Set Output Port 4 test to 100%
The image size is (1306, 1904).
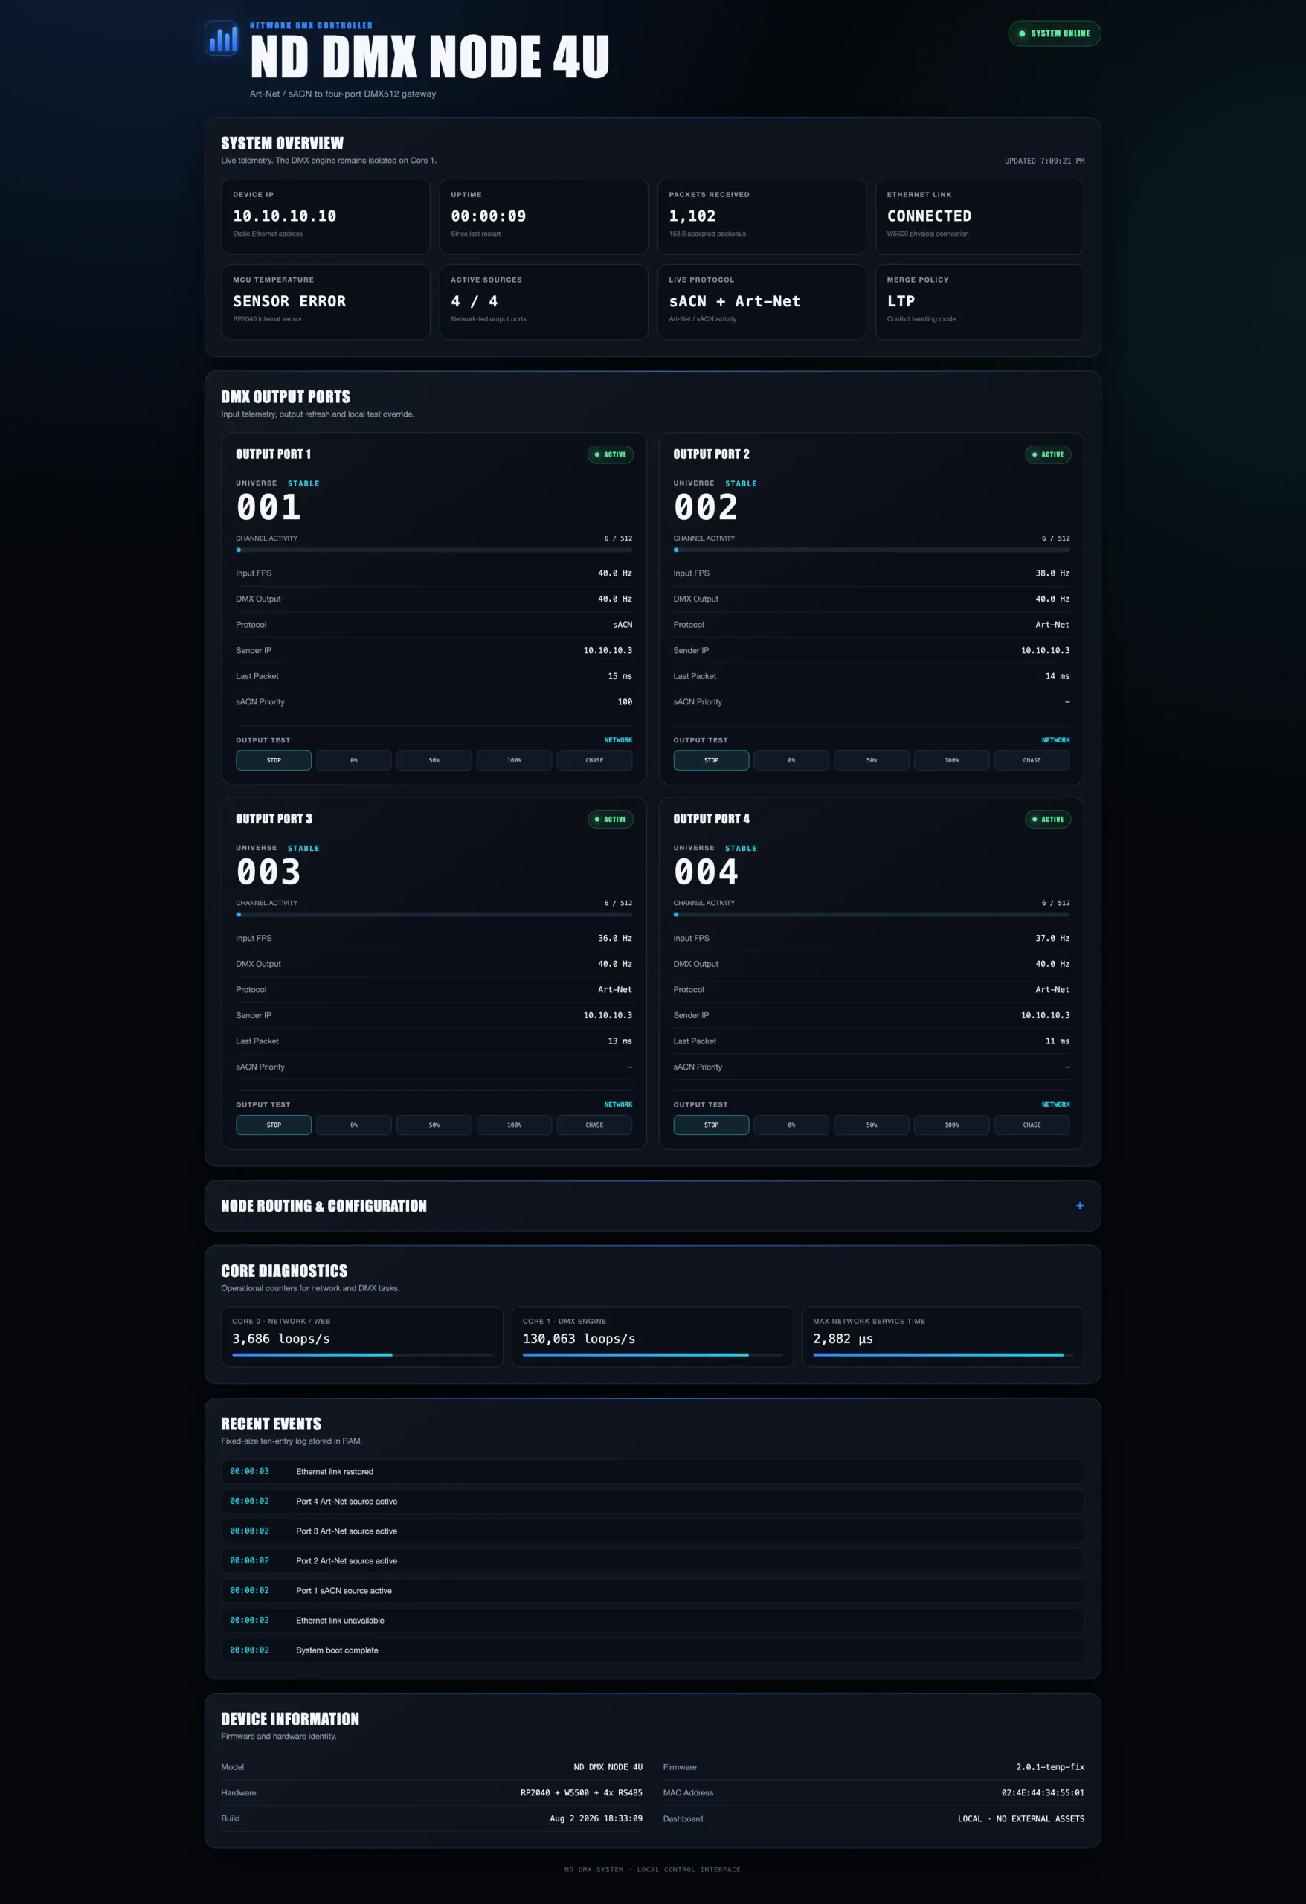click(951, 1125)
